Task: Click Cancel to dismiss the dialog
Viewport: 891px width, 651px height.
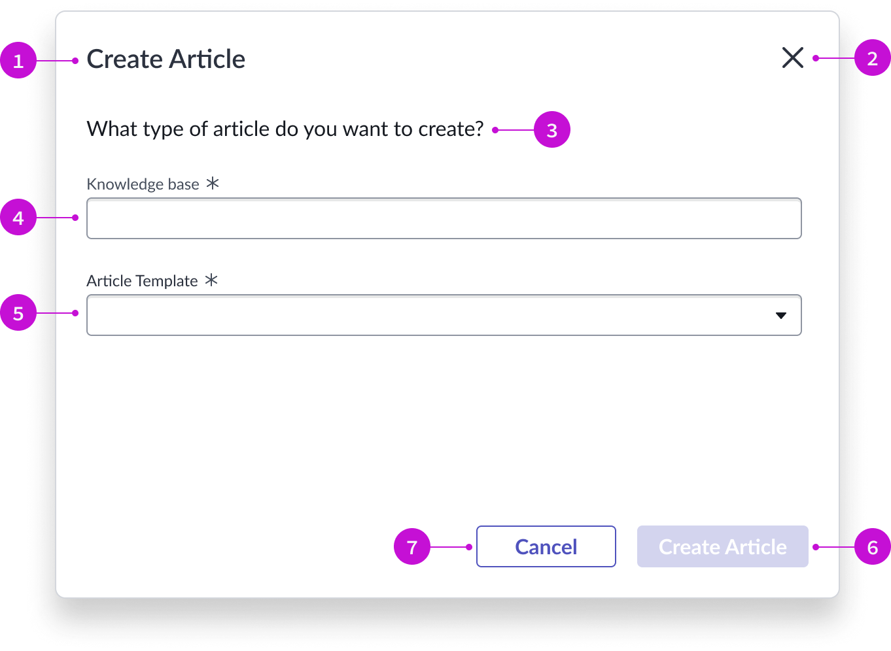Action: coord(546,546)
